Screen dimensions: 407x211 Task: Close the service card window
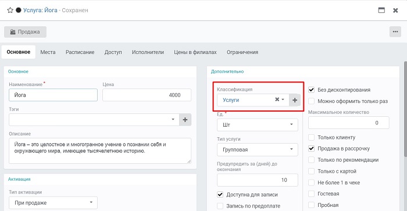tap(395, 10)
